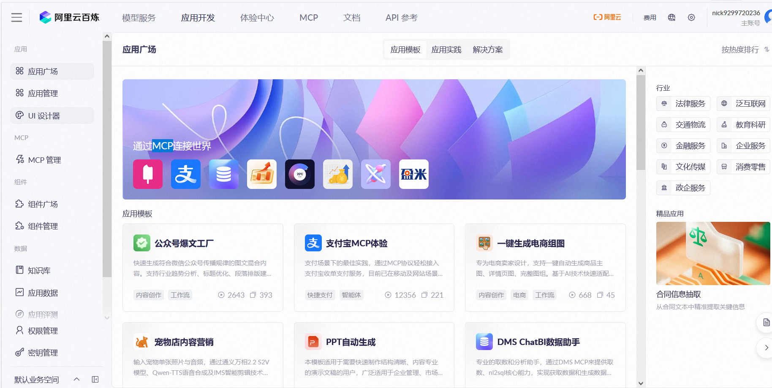Open the language globe icon in header
The width and height of the screenshot is (772, 388).
671,17
